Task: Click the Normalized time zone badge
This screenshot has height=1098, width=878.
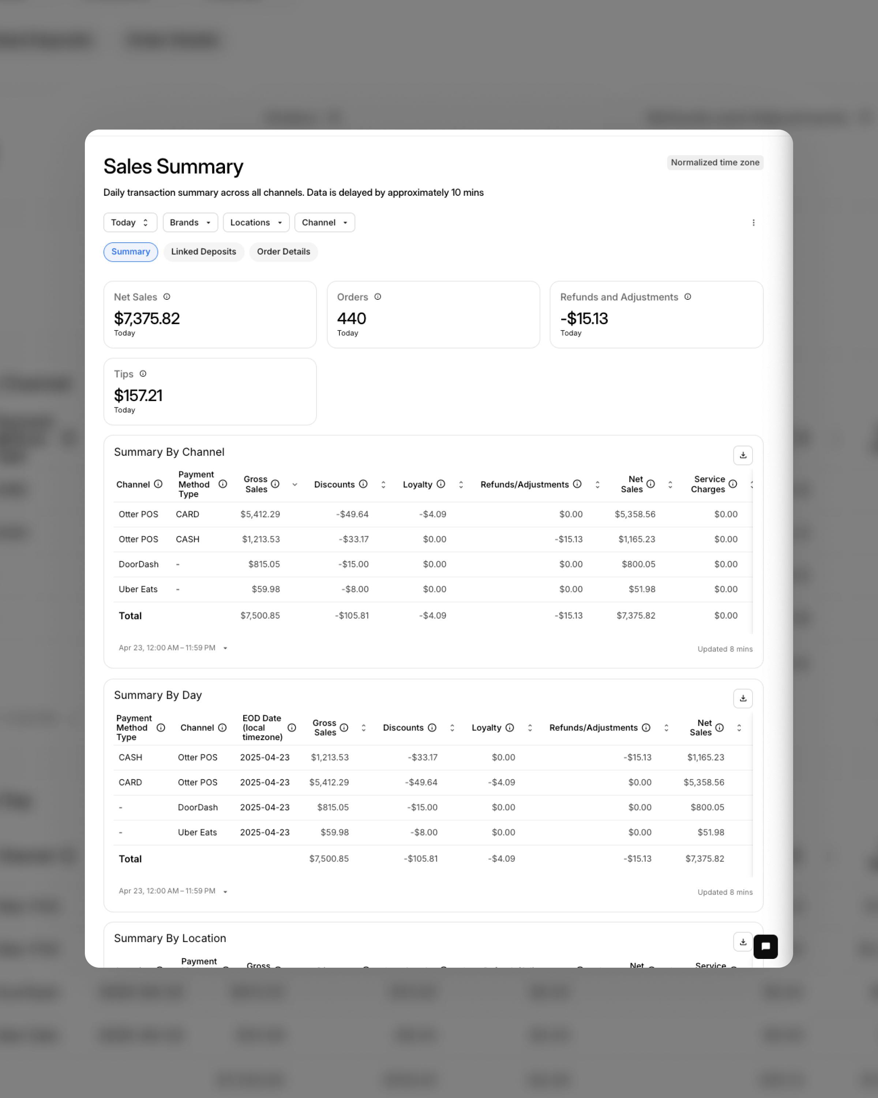Action: tap(714, 163)
